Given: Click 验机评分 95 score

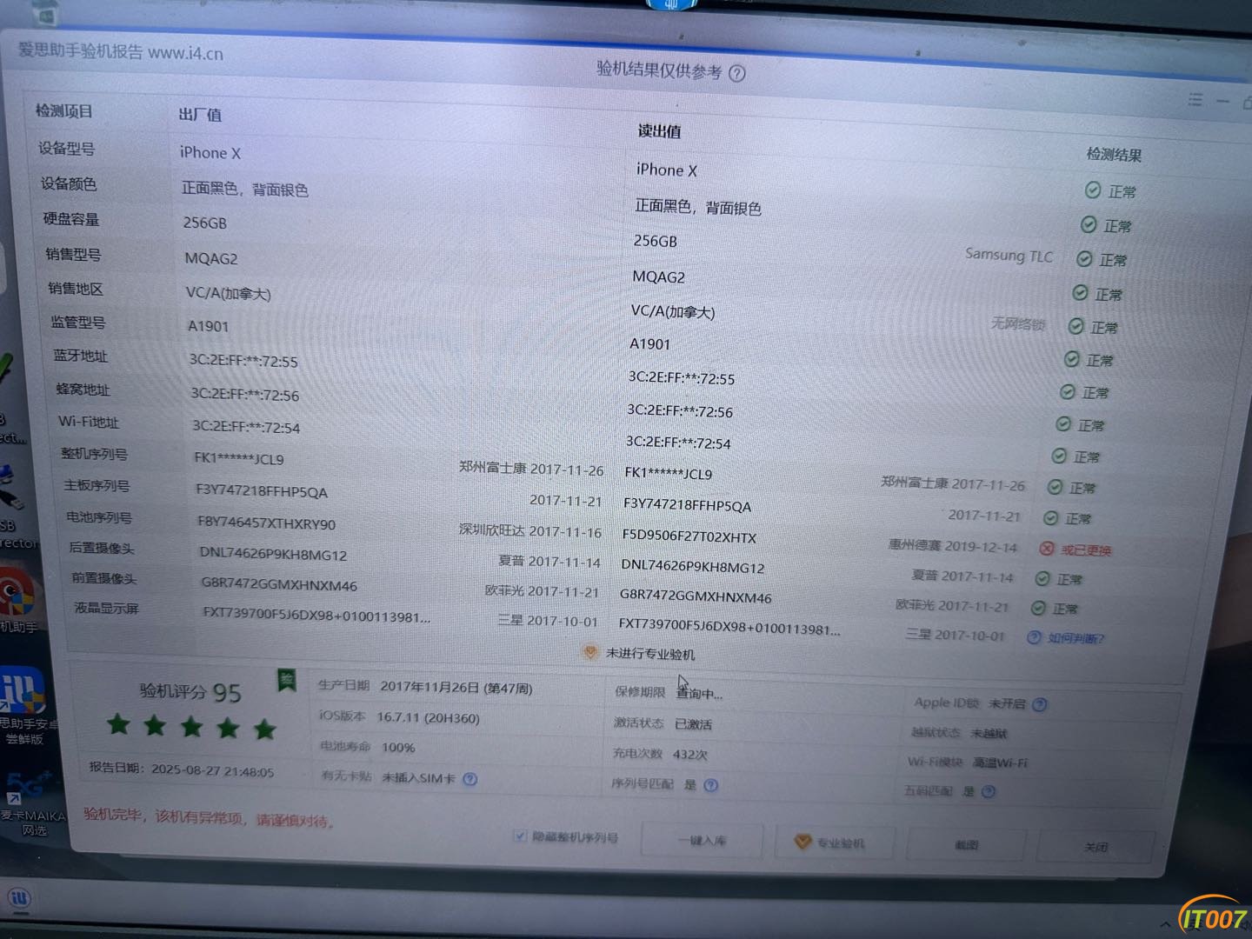Looking at the screenshot, I should coord(190,692).
